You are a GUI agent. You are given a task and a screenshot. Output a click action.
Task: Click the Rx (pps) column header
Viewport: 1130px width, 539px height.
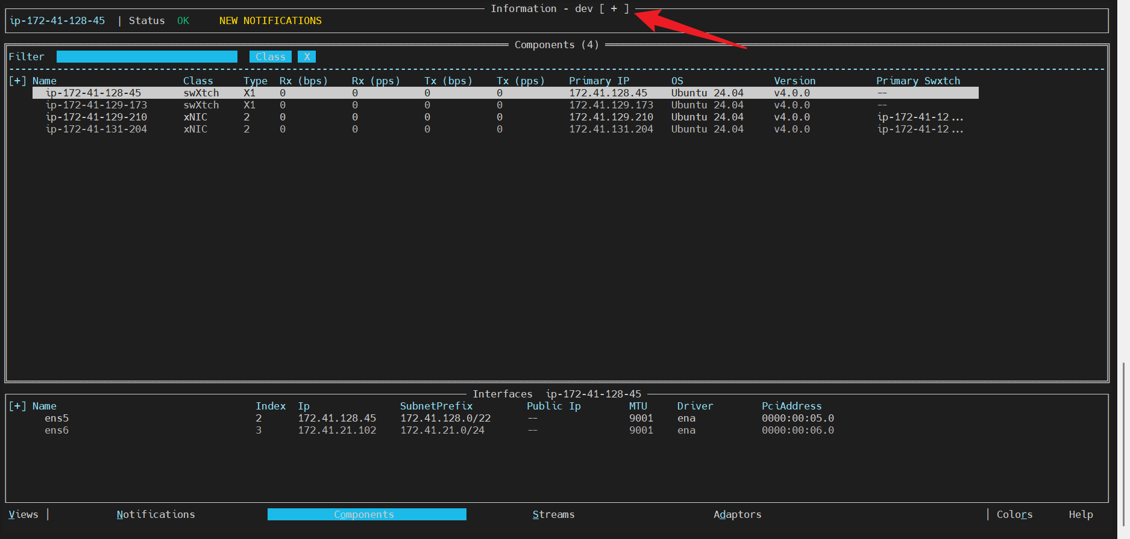(x=376, y=81)
